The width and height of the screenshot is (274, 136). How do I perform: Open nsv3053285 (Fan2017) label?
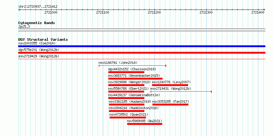[171, 101]
